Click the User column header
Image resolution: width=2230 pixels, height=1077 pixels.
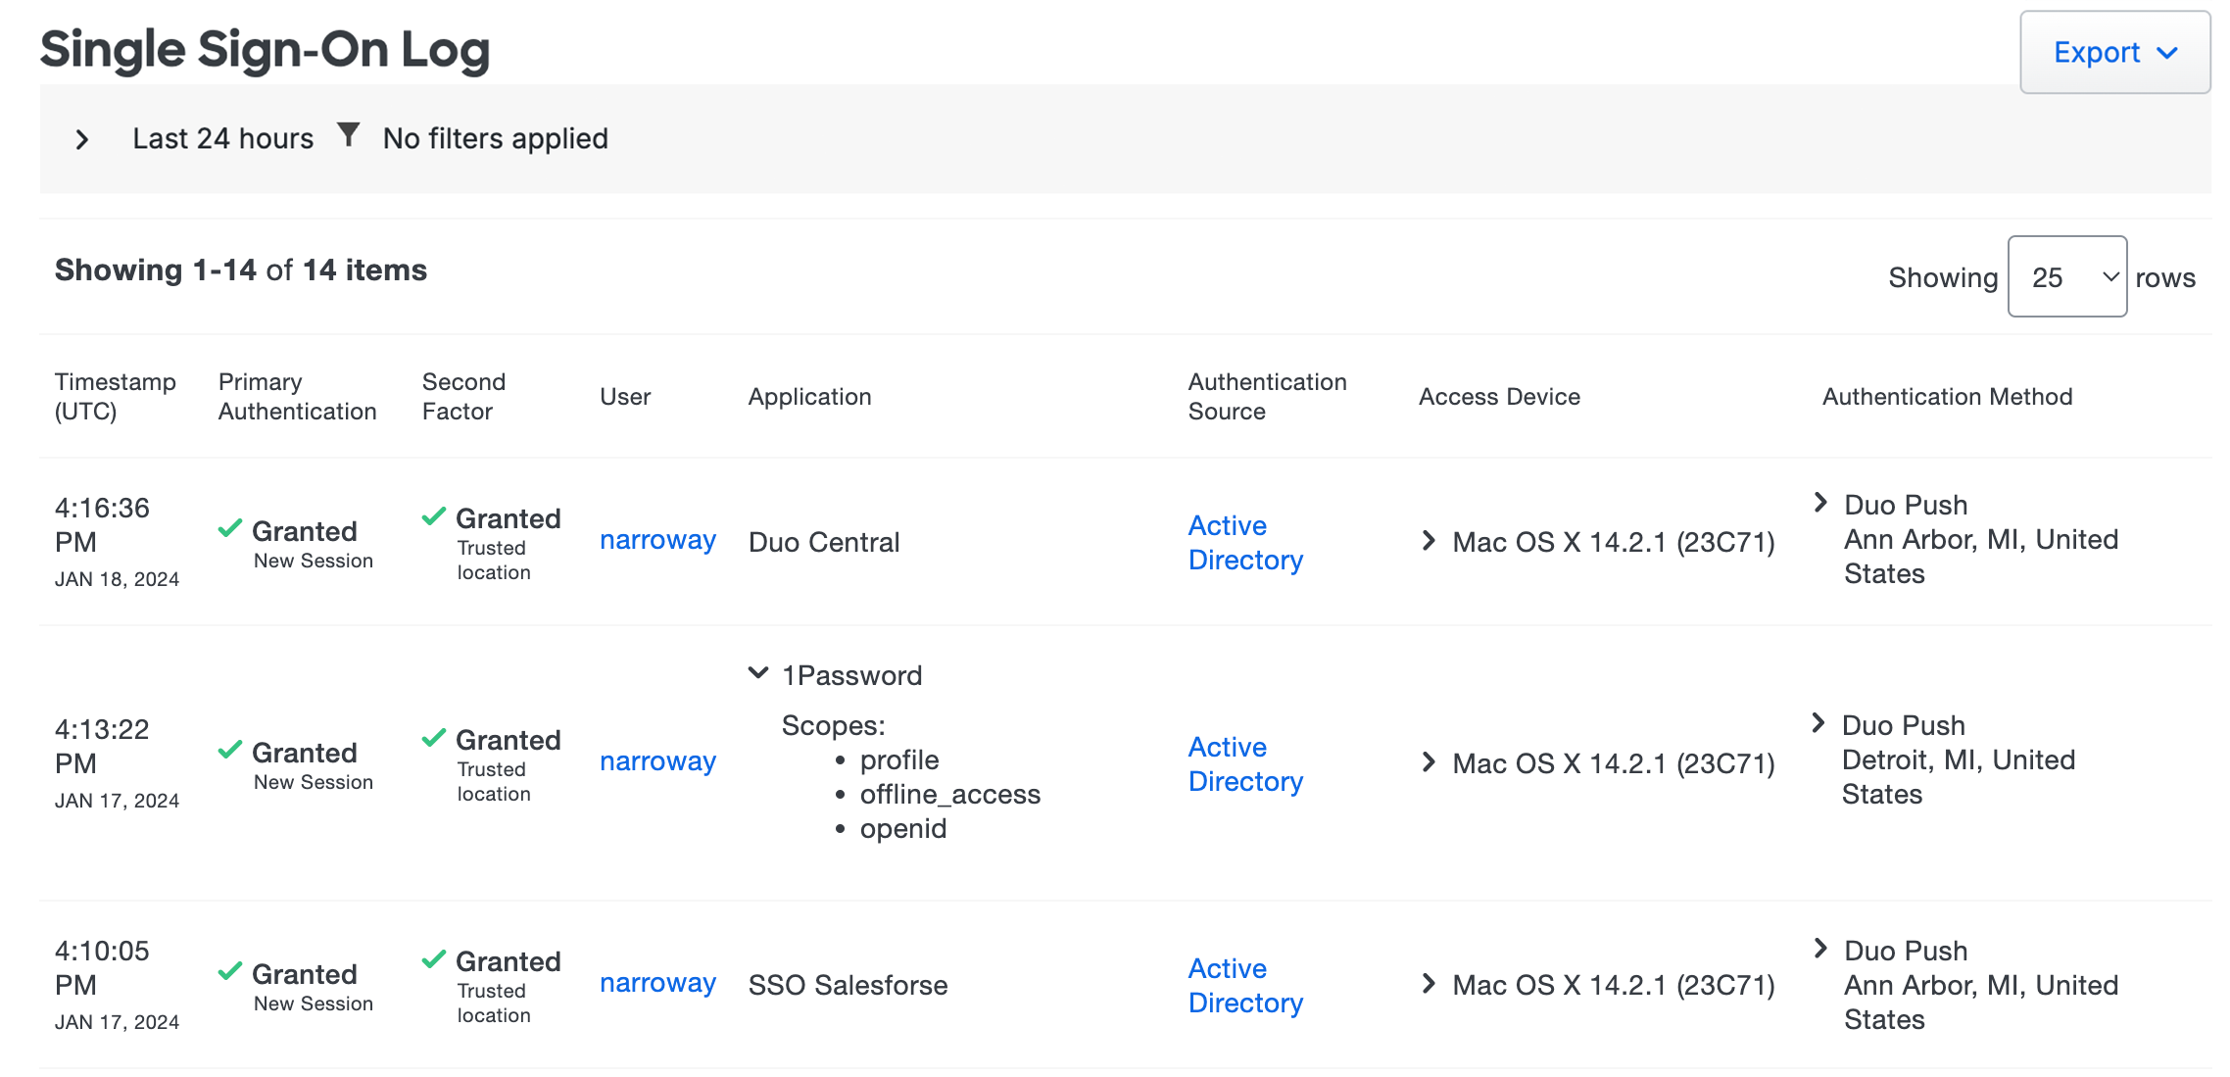tap(625, 396)
